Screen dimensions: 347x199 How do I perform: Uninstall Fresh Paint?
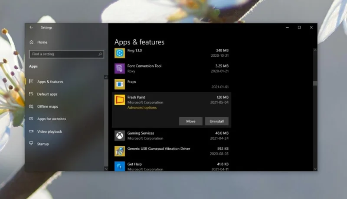coord(216,121)
